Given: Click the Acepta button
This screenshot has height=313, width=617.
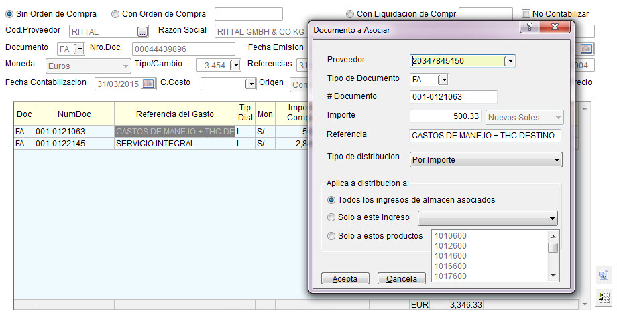Looking at the screenshot, I should click(x=345, y=278).
